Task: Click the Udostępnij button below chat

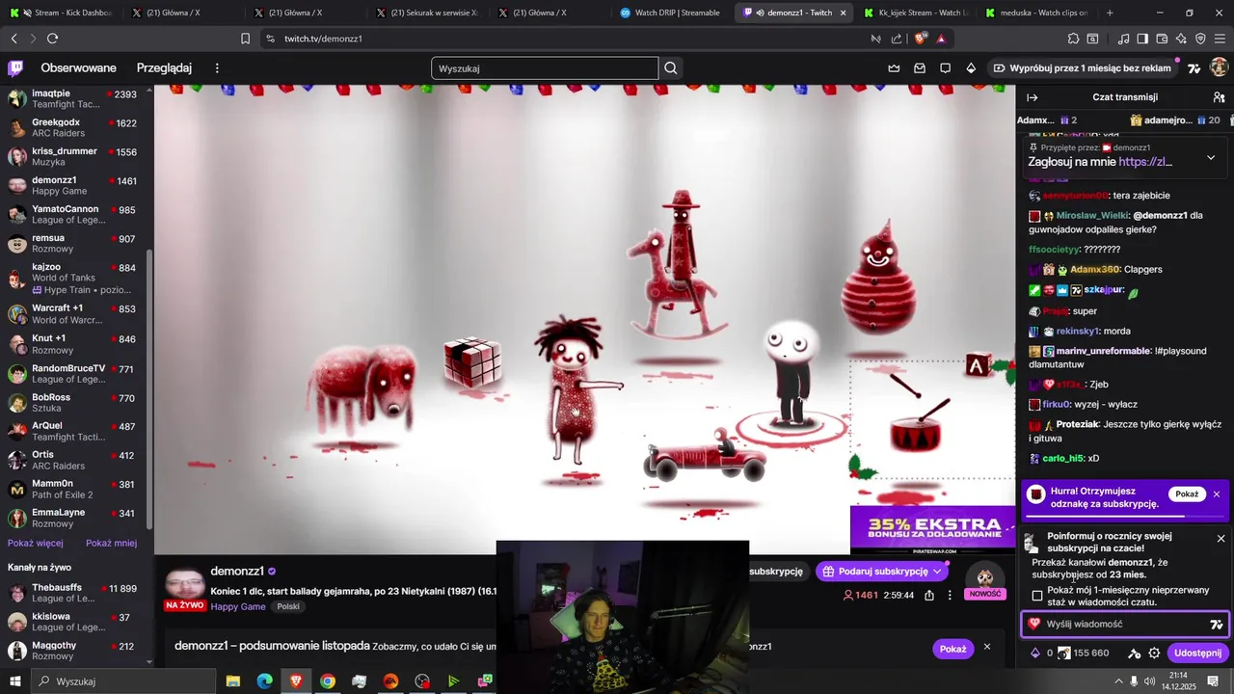Action: (1197, 653)
